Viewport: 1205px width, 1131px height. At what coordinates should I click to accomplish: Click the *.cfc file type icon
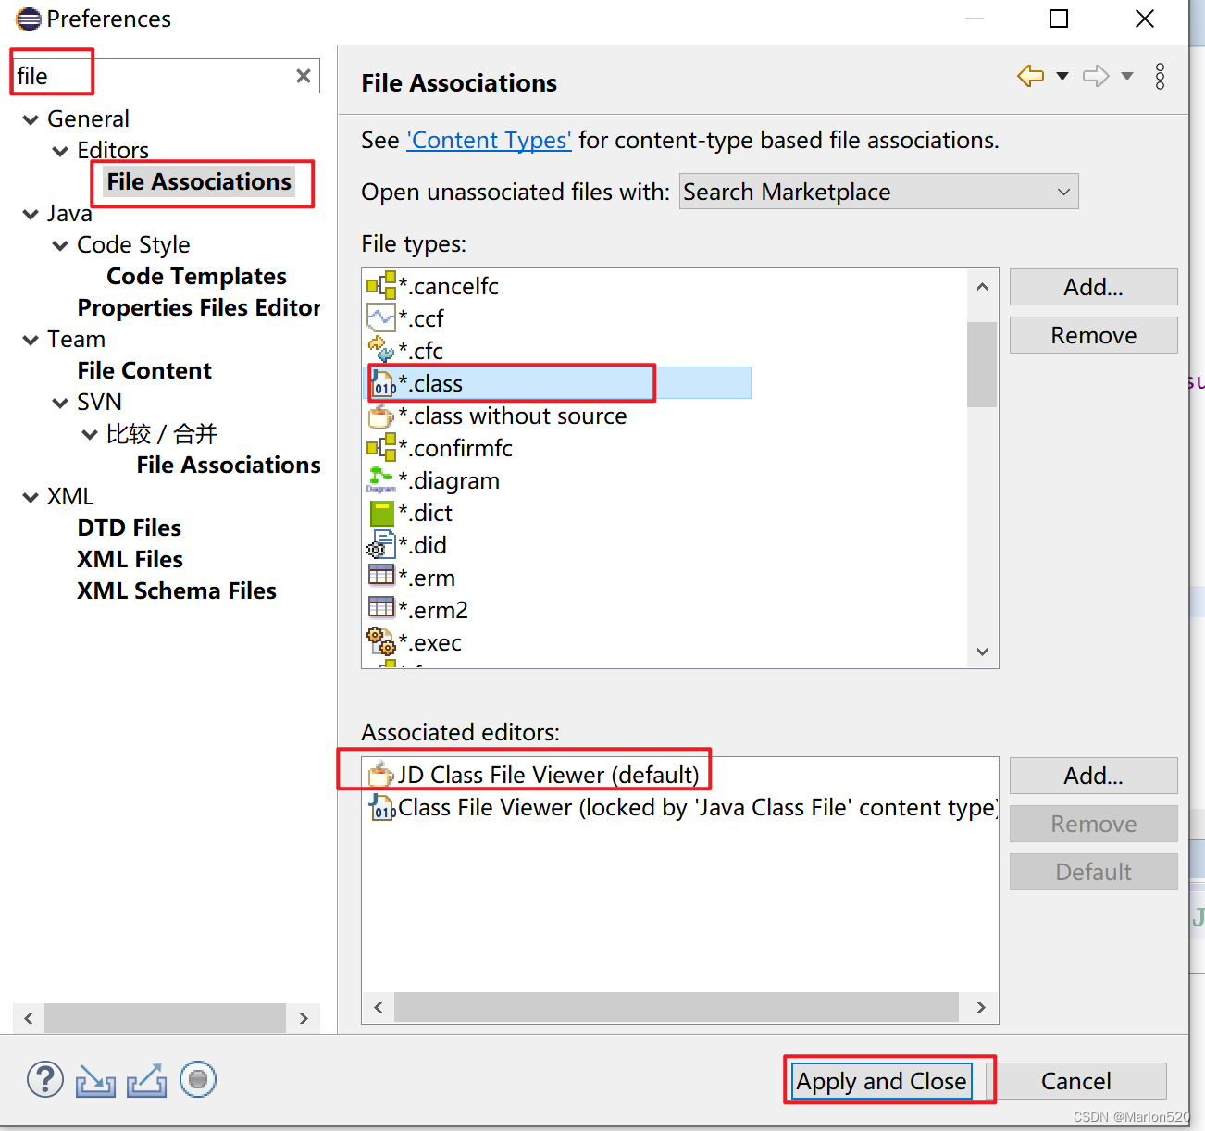coord(381,351)
